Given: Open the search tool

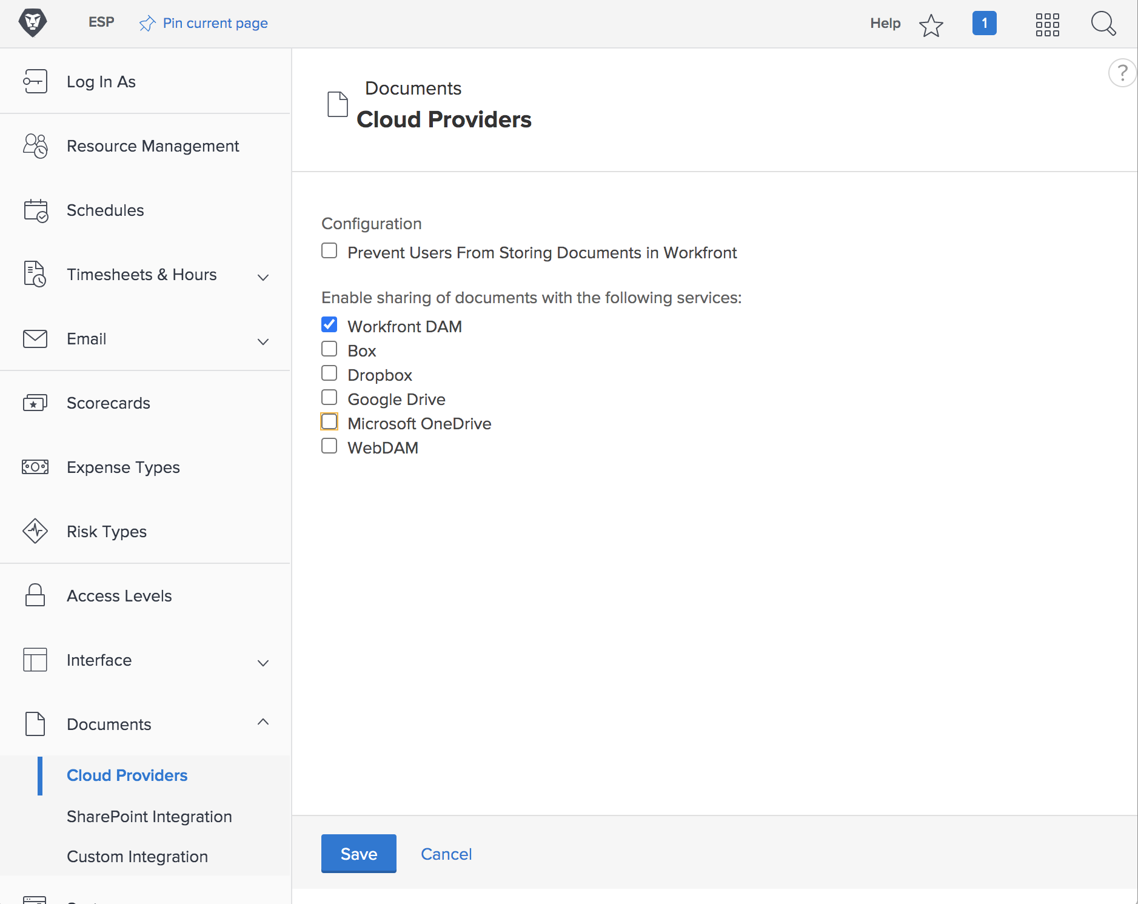Looking at the screenshot, I should (1104, 24).
